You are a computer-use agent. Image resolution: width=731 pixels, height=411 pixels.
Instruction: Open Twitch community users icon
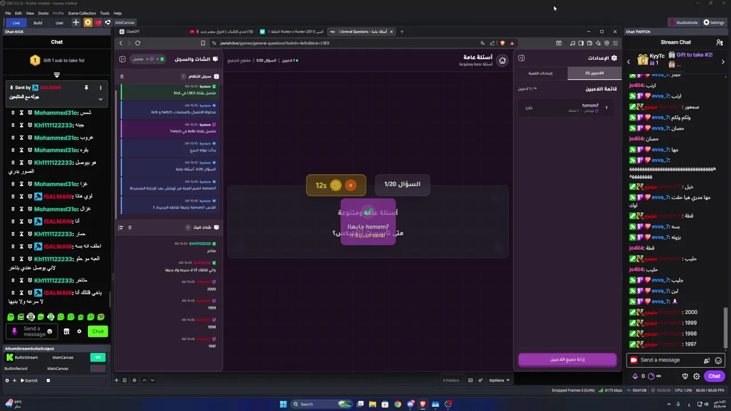click(x=720, y=42)
